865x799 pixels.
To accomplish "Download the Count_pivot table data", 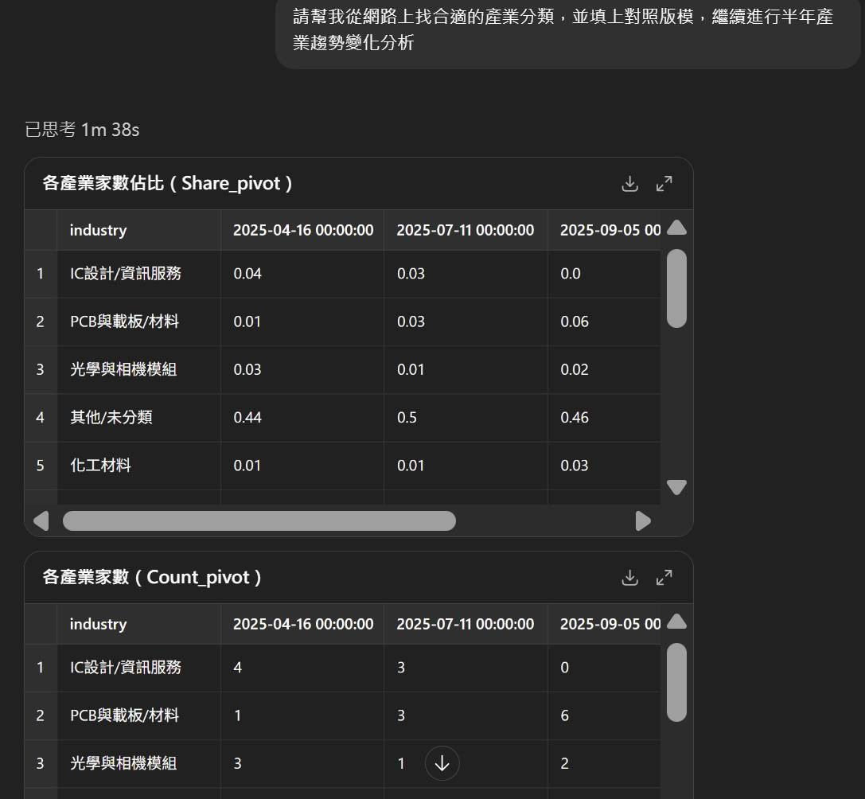I will [x=629, y=577].
